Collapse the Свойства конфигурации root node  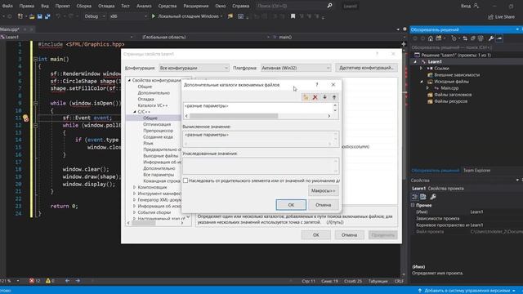(129, 80)
